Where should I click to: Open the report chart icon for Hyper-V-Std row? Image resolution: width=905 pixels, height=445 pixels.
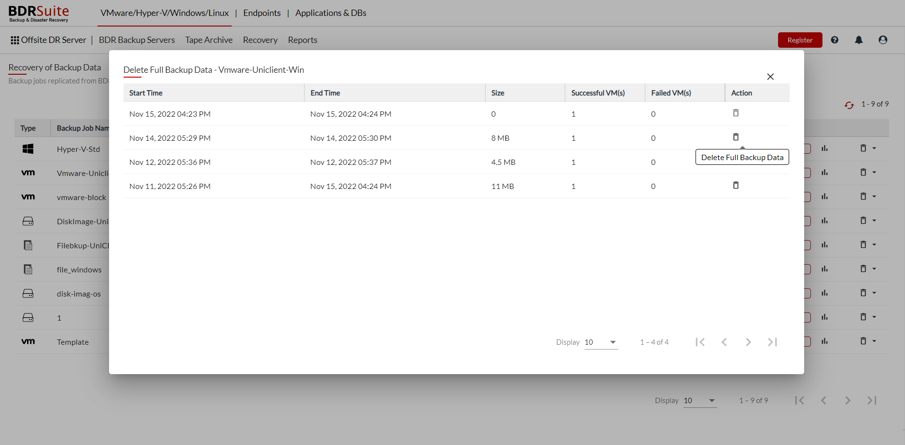tap(824, 148)
